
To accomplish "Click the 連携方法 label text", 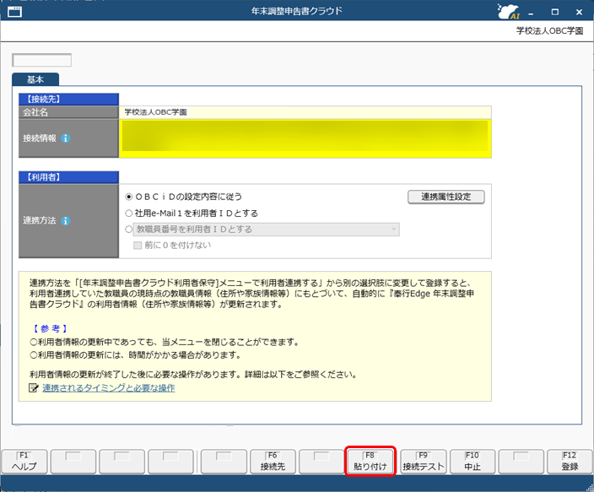I will click(40, 220).
